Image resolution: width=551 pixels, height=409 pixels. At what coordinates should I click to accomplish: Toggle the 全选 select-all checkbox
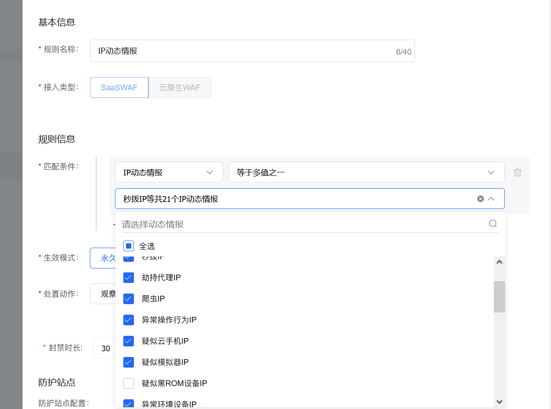129,245
